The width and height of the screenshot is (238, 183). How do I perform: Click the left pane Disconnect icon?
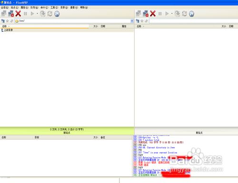(11, 14)
